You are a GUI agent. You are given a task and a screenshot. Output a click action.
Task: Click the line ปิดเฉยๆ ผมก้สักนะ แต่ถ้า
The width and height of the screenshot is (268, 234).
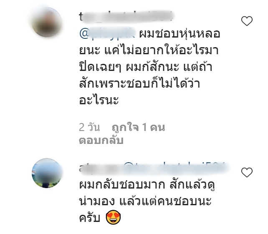point(146,66)
